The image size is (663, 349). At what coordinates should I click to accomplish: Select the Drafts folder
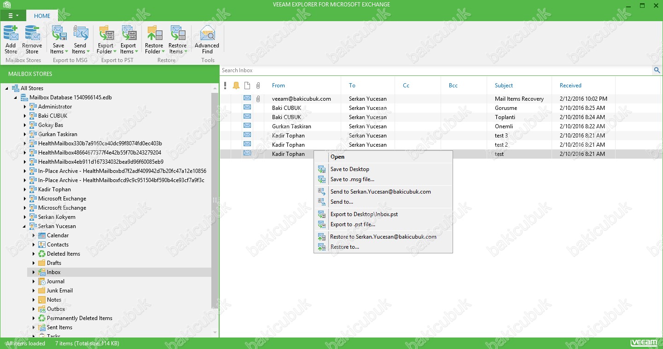click(x=54, y=263)
